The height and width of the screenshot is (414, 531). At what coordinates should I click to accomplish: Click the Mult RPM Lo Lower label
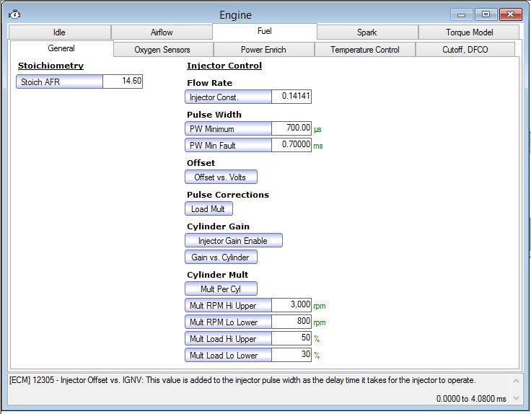(x=228, y=322)
